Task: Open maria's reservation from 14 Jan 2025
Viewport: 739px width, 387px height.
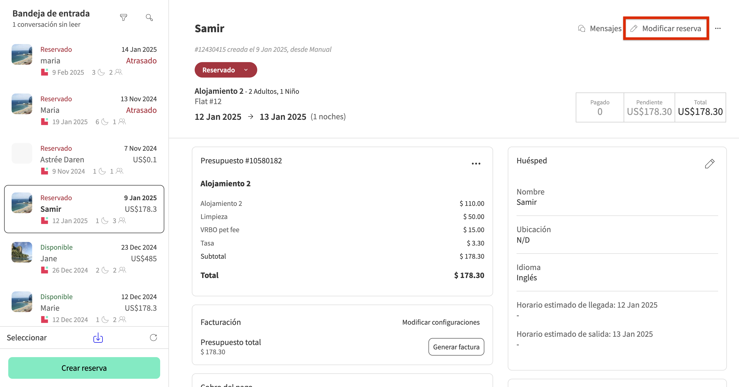Action: [x=84, y=61]
